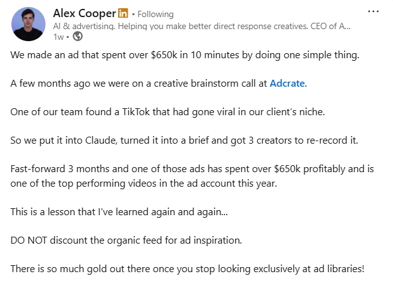
Task: Click the Alex Cooper author name
Action: coord(85,13)
